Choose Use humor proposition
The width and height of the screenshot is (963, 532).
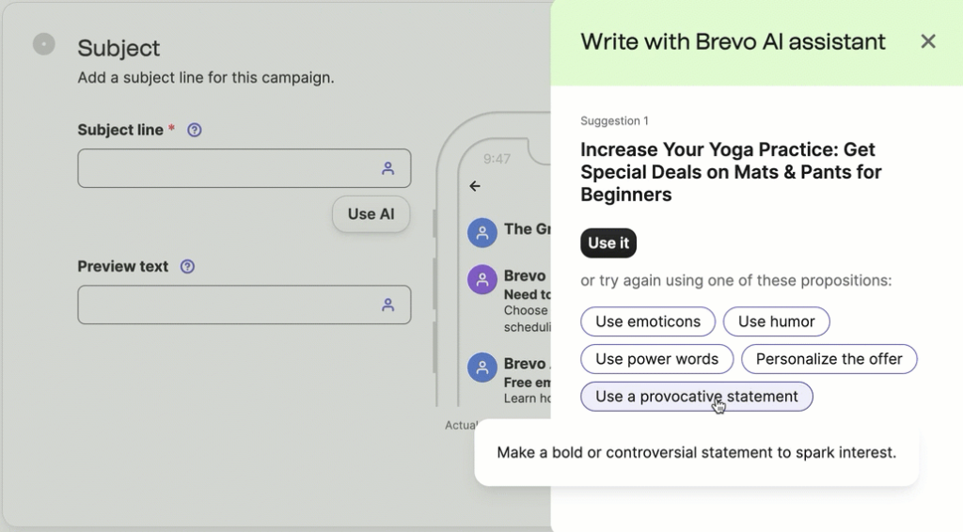pyautogui.click(x=776, y=321)
